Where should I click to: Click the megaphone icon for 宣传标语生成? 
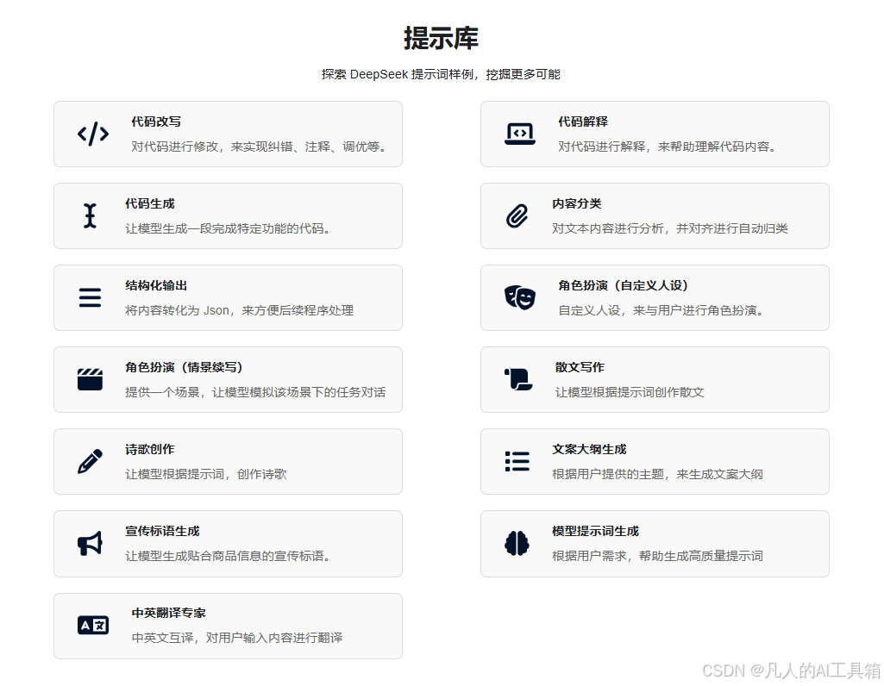click(91, 544)
